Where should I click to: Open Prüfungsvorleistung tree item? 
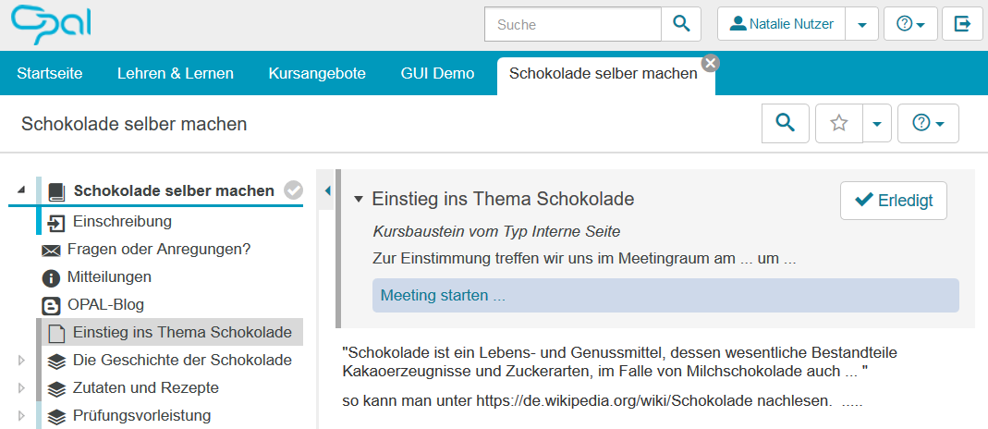pyautogui.click(x=141, y=415)
